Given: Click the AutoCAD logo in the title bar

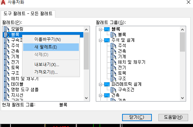Looking at the screenshot, I should [3, 2].
